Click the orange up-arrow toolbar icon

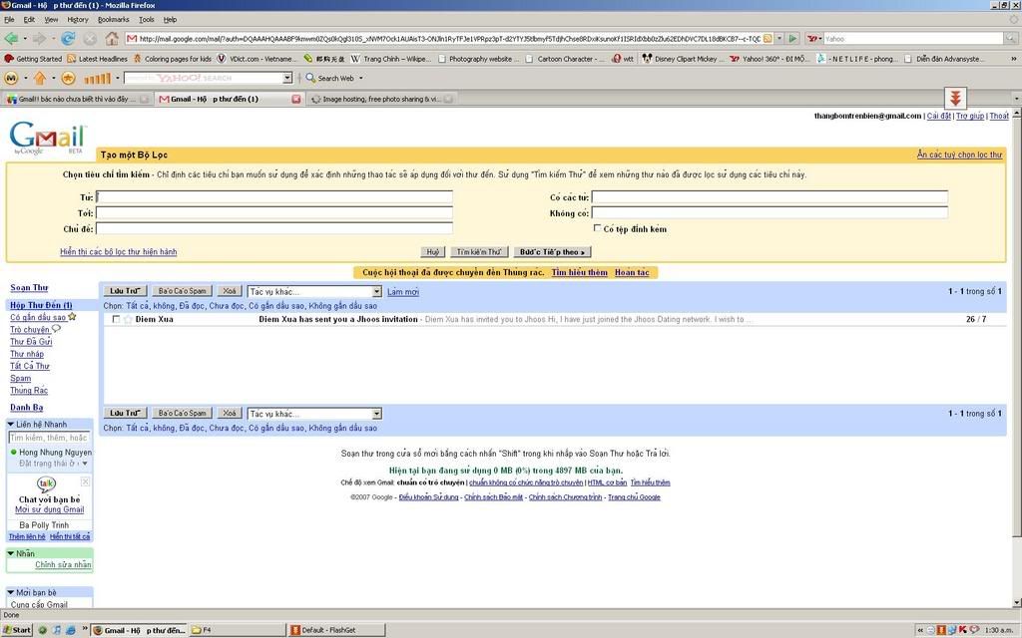click(x=40, y=78)
